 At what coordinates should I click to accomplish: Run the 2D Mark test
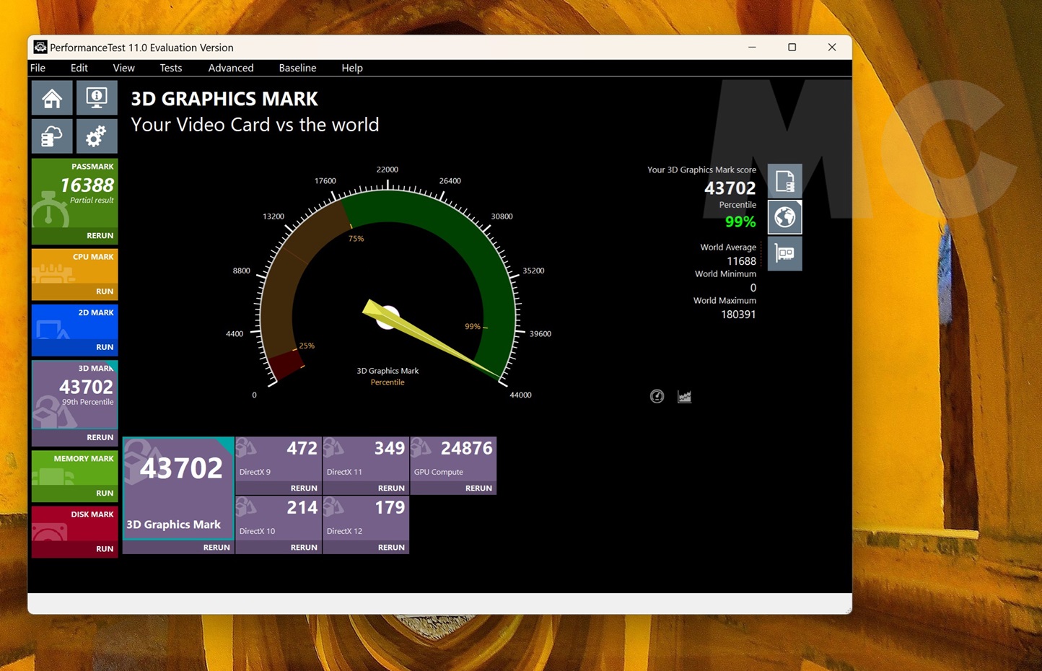(x=105, y=347)
